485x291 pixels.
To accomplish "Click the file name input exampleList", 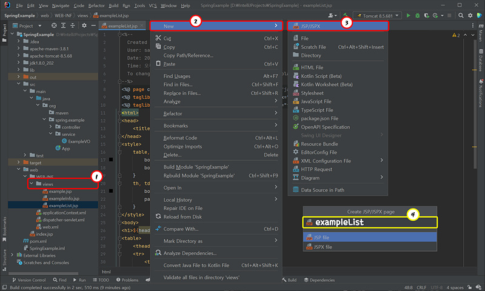I will tap(370, 222).
